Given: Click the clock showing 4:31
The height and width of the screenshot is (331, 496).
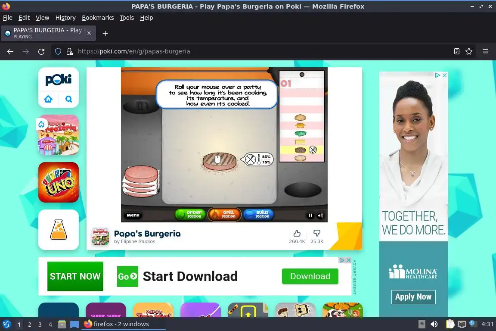Looking at the screenshot, I should point(487,324).
